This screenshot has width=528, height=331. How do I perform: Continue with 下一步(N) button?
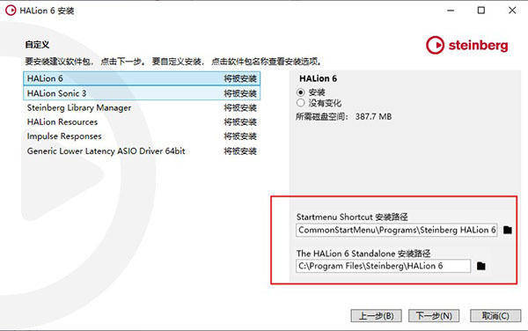pos(434,316)
